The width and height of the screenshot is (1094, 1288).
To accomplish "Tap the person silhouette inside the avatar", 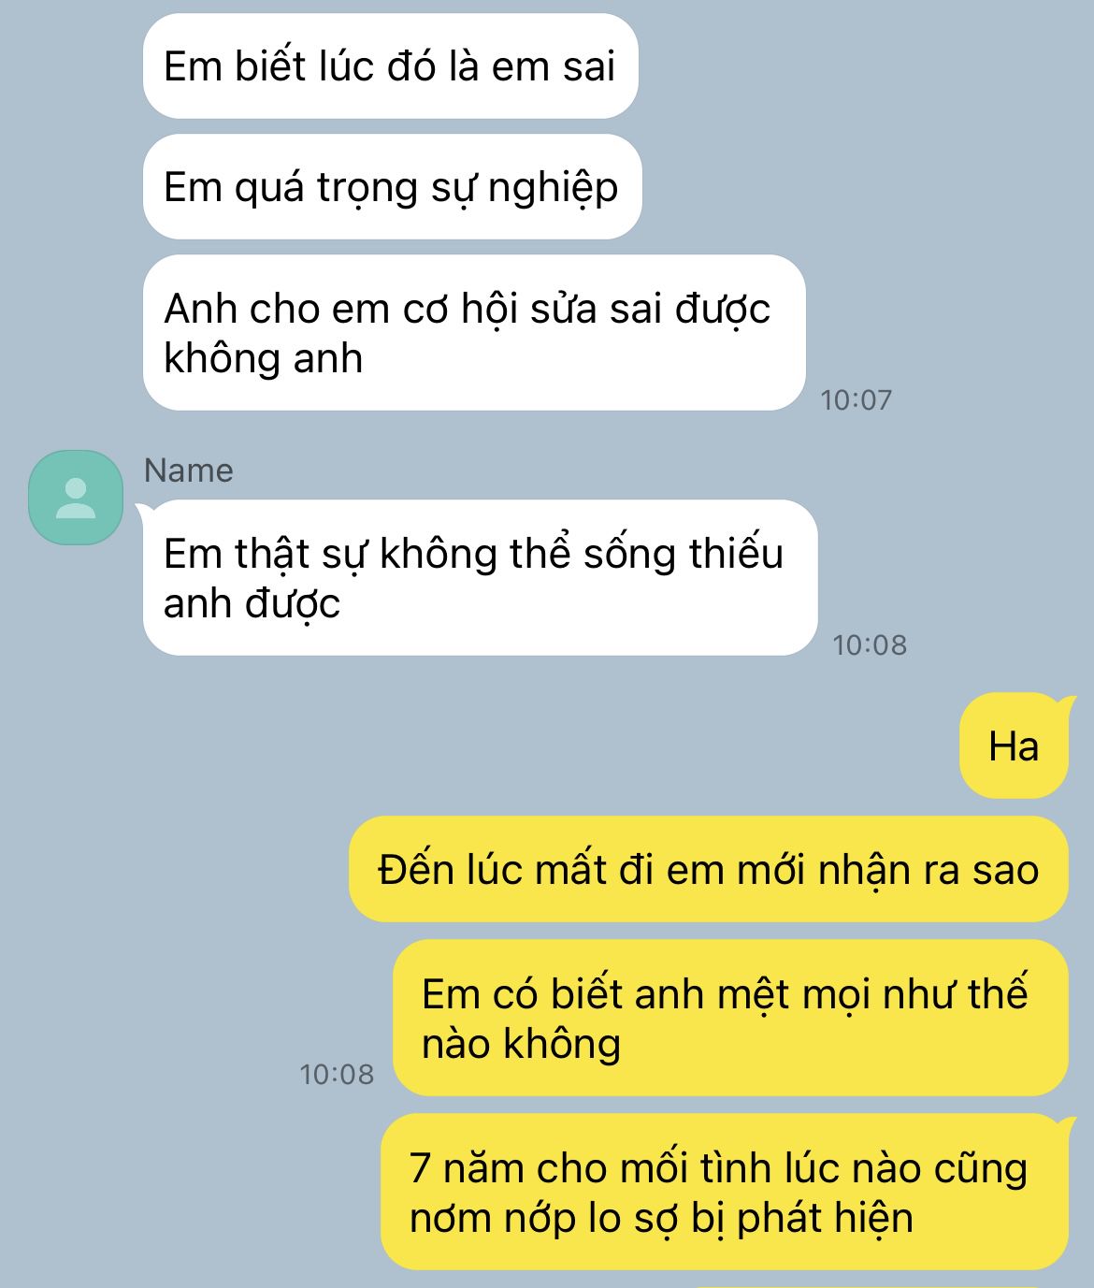I will (76, 498).
